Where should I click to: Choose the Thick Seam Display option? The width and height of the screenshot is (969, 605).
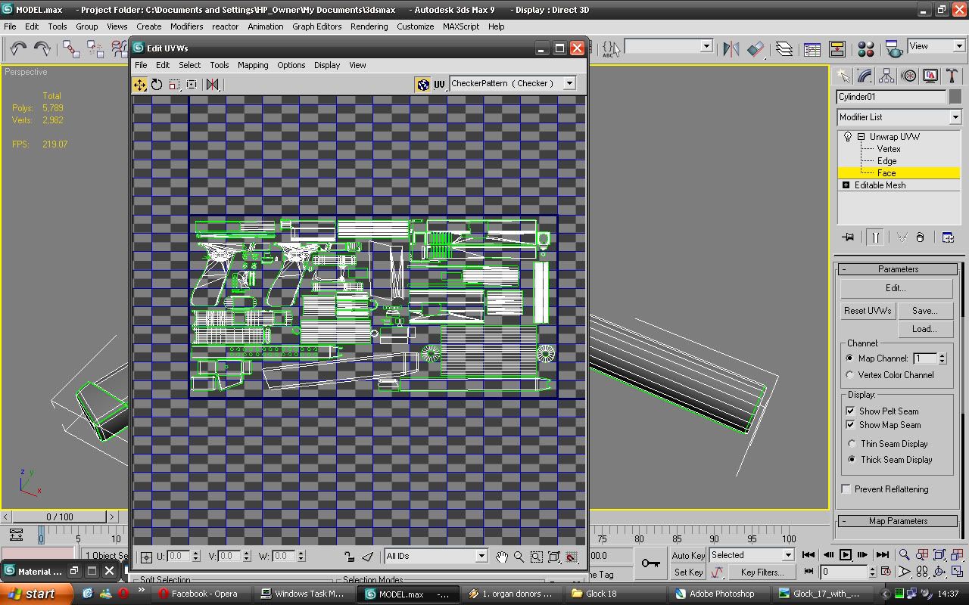click(852, 460)
